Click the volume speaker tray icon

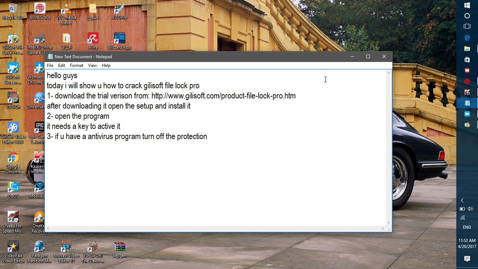coord(471,209)
